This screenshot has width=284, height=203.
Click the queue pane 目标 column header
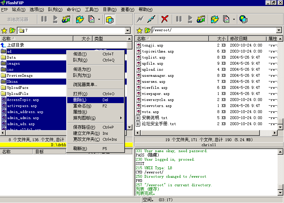(49, 151)
